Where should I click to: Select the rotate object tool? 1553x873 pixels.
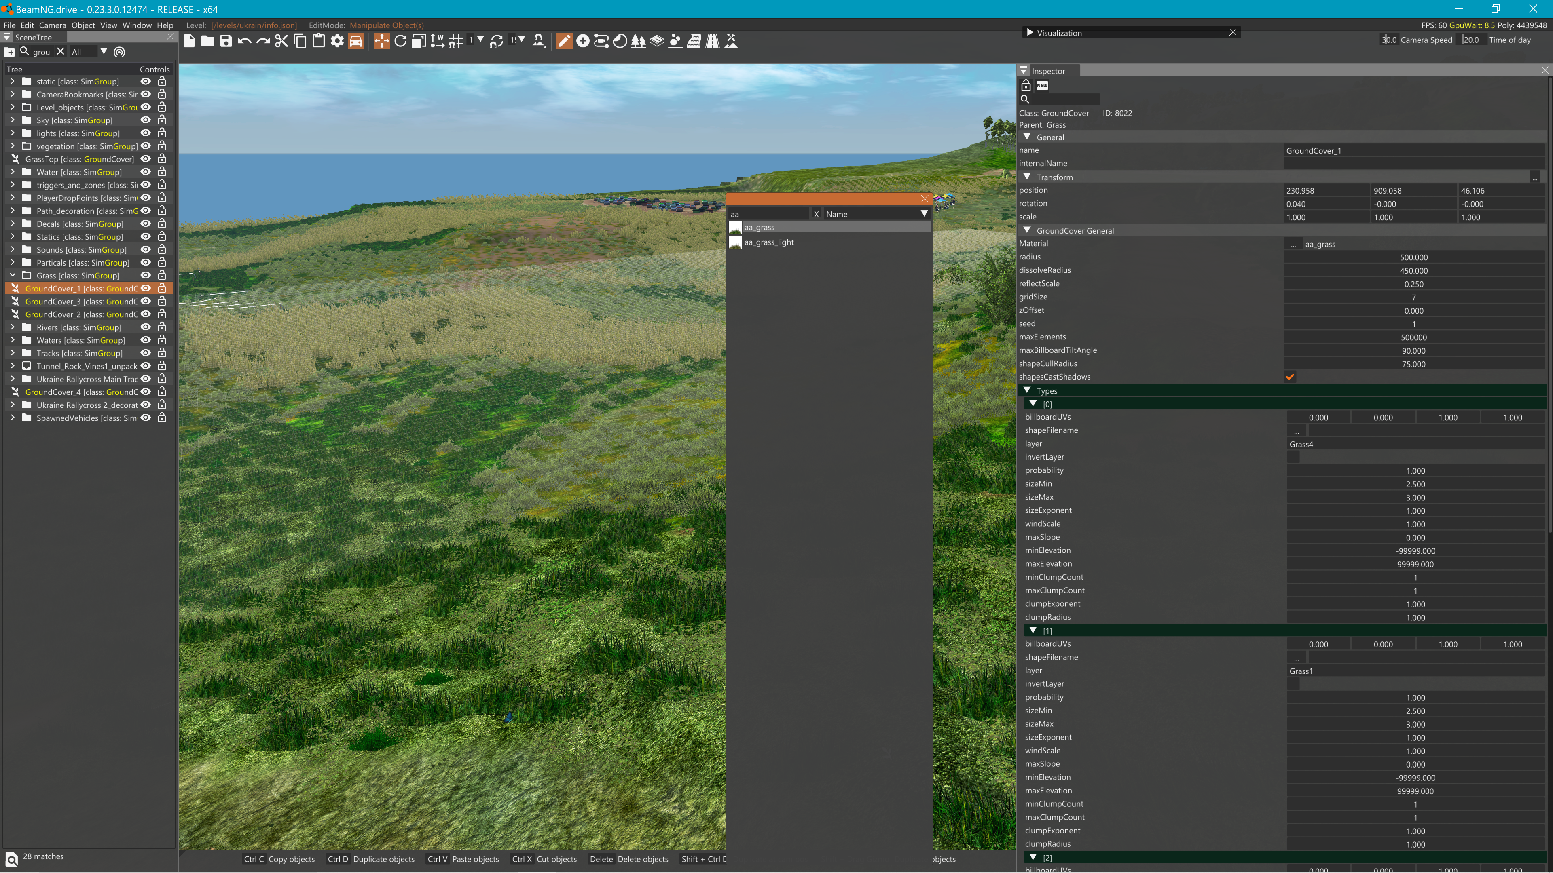[400, 41]
